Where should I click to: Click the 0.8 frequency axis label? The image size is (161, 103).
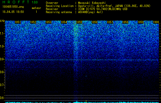[x=2, y=72]
